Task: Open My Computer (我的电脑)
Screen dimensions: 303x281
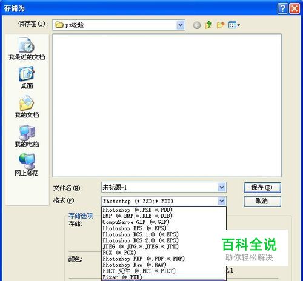Action: tap(27, 136)
